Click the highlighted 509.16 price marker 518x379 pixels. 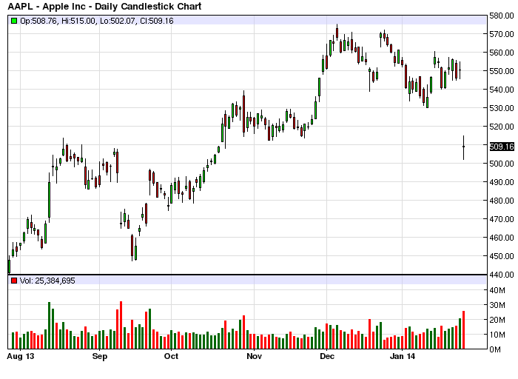point(502,147)
